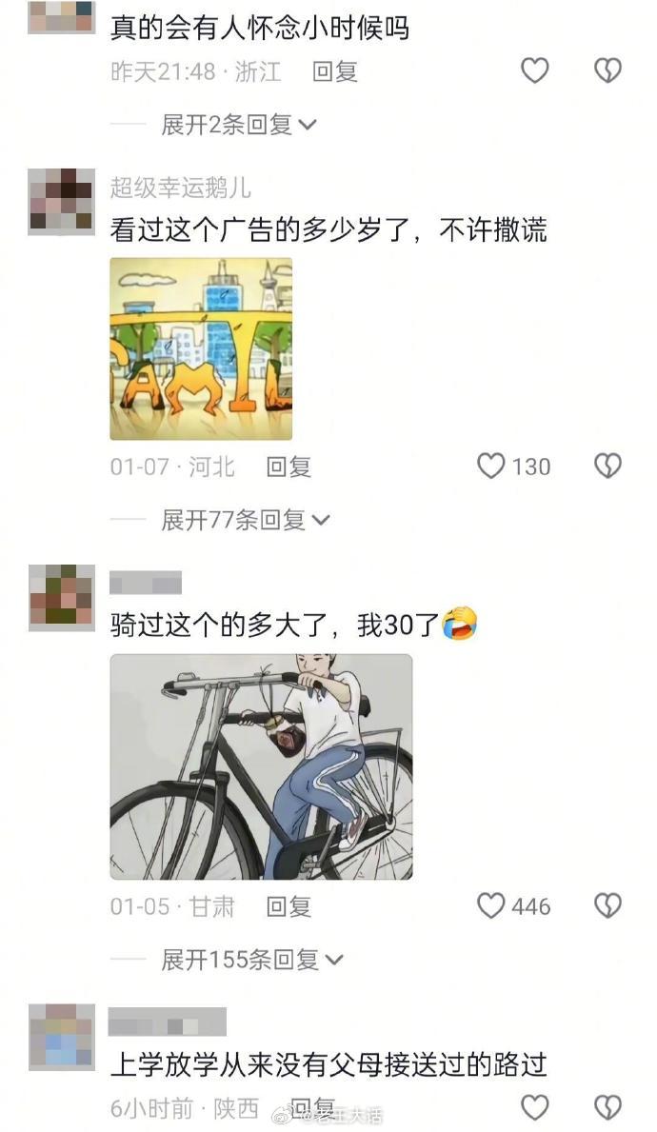This screenshot has height=1132, width=657.
Task: Reply to the Zhejiang comment via 回复
Action: pyautogui.click(x=334, y=71)
